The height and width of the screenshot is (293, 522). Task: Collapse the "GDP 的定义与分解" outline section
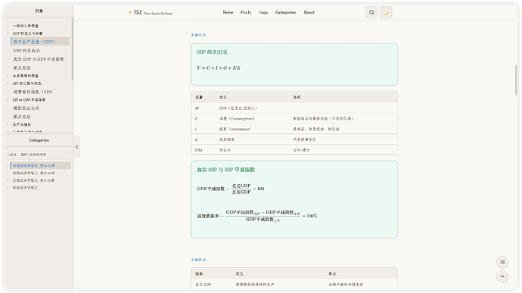coord(8,33)
